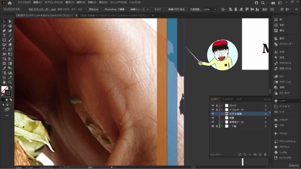Click the 画像トレース button

(x=137, y=9)
